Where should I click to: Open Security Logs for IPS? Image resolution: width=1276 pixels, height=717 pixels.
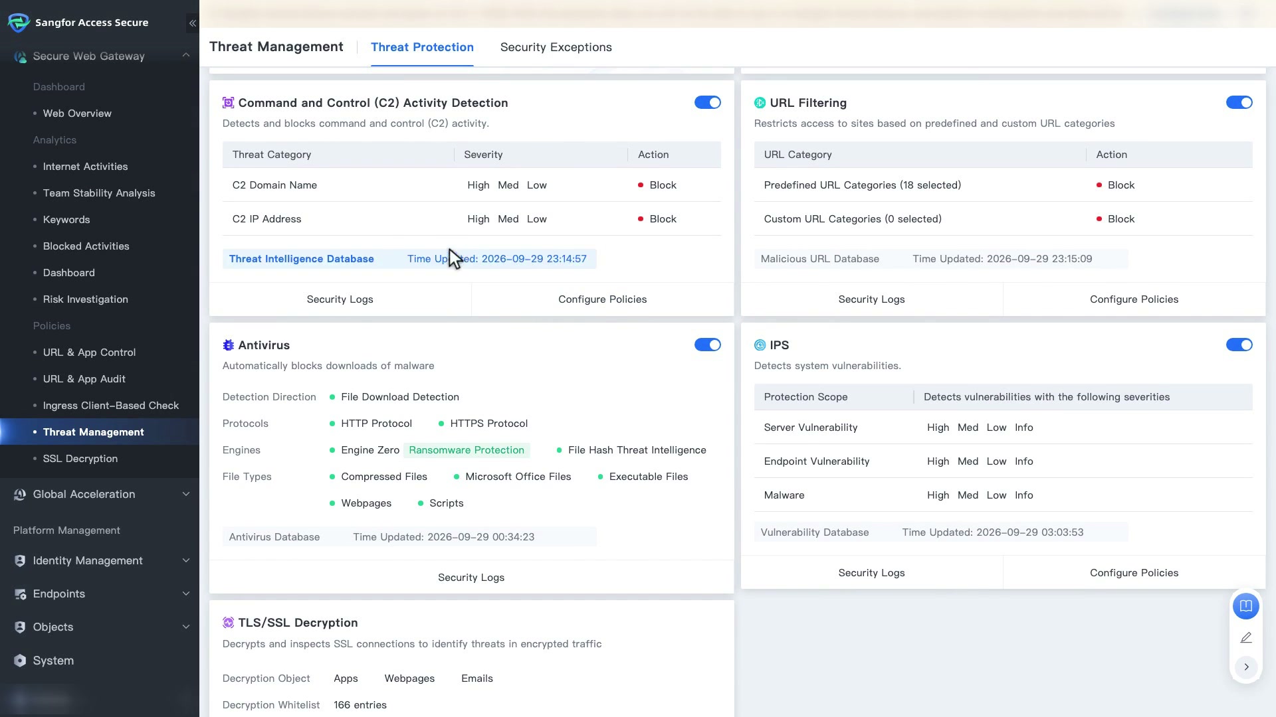(872, 573)
